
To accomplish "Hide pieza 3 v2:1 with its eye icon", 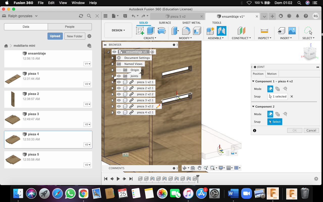I will click(119, 100).
